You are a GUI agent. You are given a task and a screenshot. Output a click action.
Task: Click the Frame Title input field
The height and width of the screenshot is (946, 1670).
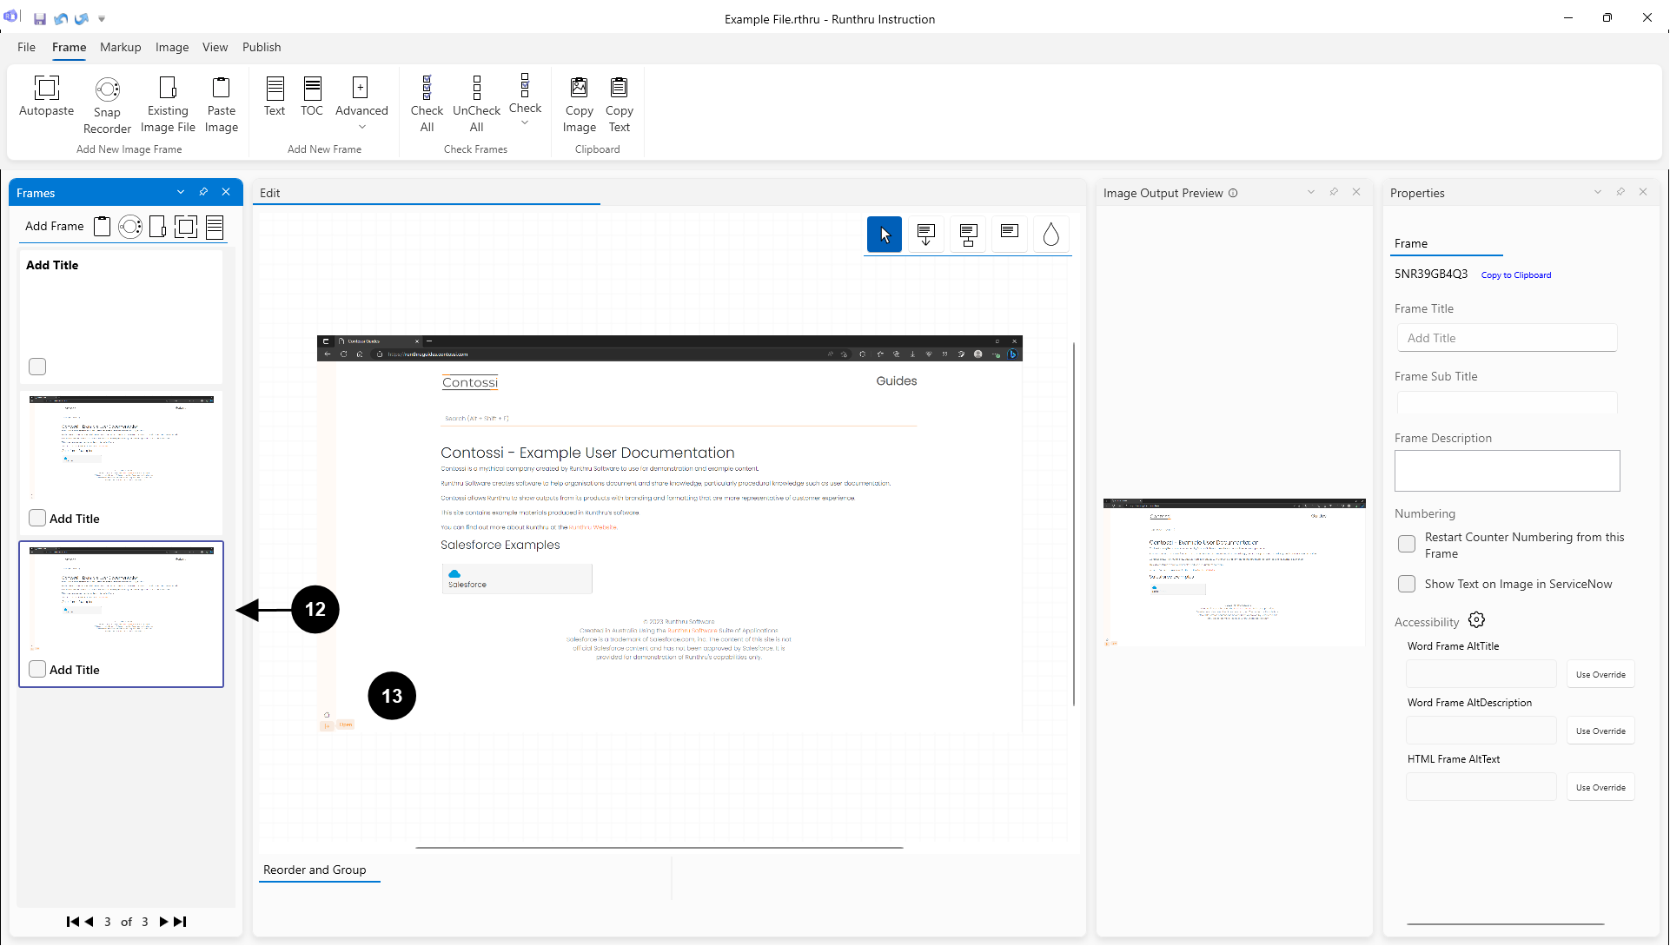coord(1506,338)
